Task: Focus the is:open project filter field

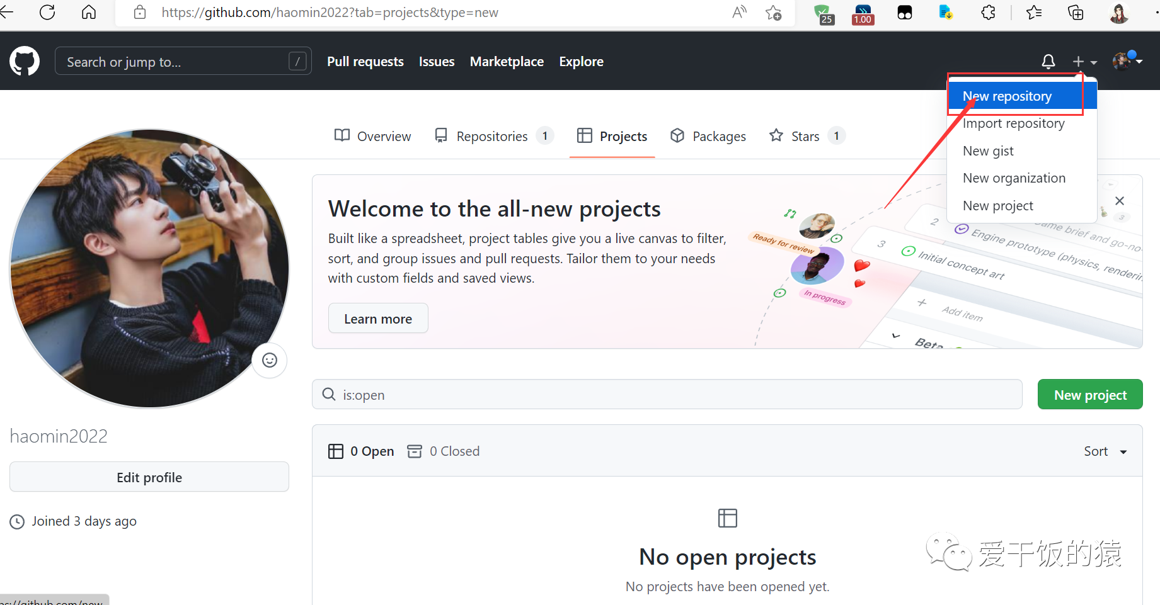Action: tap(667, 394)
